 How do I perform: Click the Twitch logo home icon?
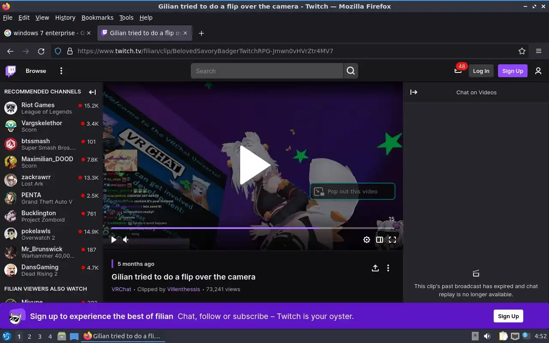tap(11, 71)
